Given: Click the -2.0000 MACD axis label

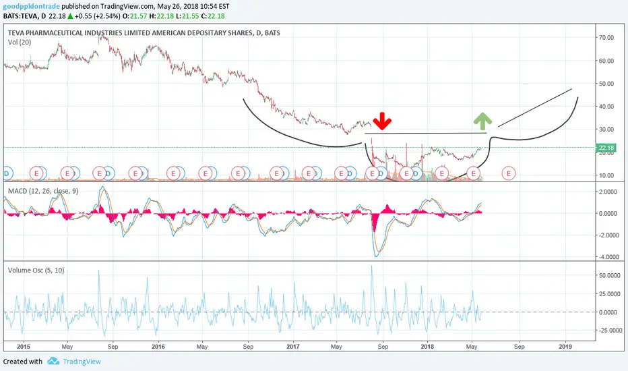Looking at the screenshot, I should (607, 235).
